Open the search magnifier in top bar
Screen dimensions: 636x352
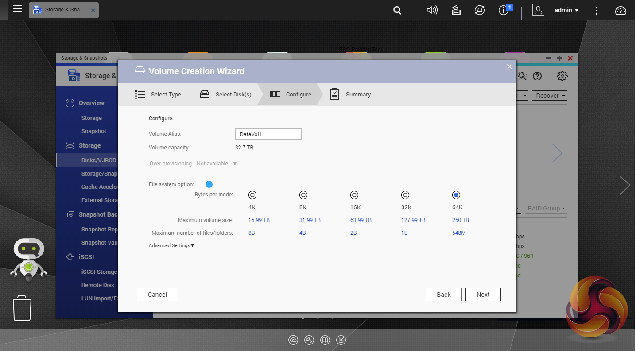point(397,11)
